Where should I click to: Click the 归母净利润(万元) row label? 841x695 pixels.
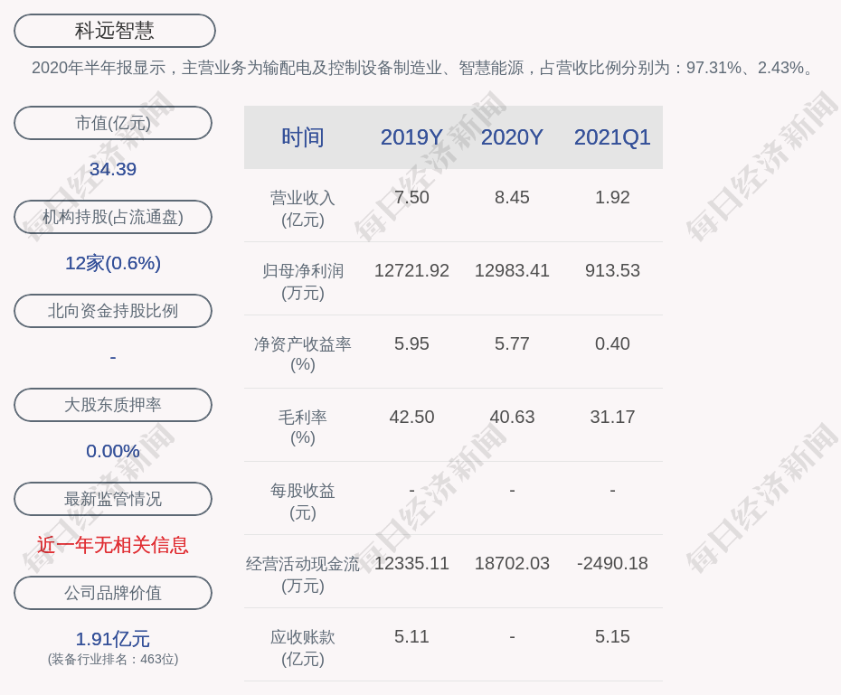tap(303, 282)
